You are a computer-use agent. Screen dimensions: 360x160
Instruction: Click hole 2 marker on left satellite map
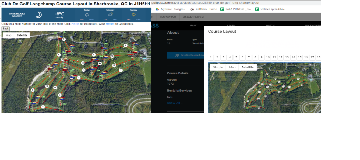click(x=79, y=78)
